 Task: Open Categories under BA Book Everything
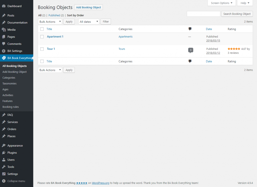9,78
